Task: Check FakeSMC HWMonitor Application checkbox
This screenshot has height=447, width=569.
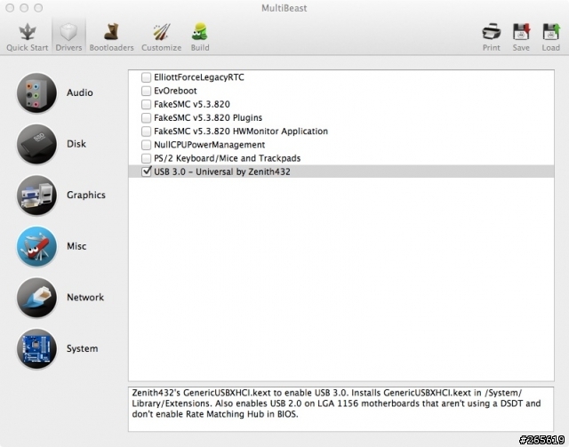Action: 146,132
